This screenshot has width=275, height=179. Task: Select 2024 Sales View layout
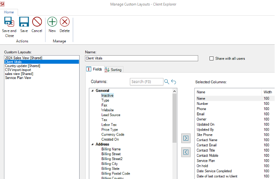[x=23, y=58]
